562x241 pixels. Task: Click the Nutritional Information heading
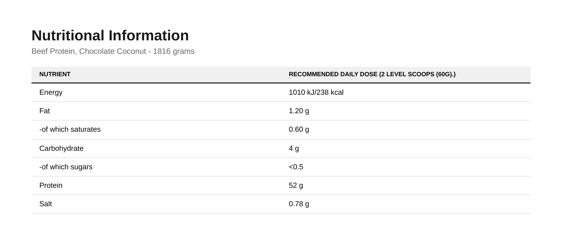[110, 36]
